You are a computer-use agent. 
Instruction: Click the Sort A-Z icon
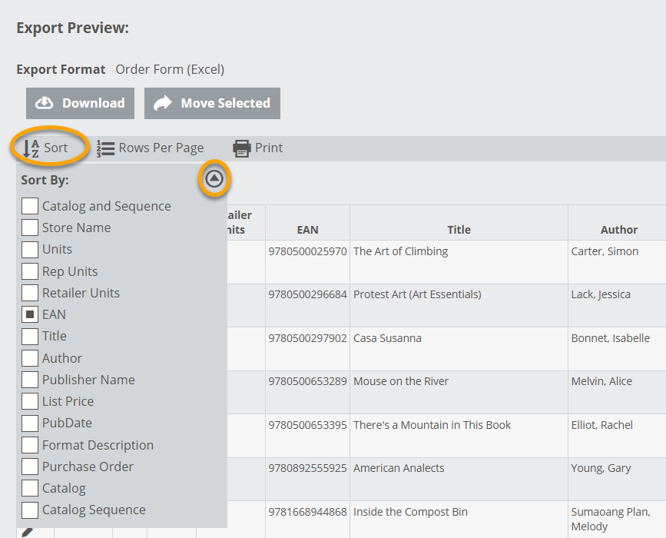pyautogui.click(x=31, y=148)
